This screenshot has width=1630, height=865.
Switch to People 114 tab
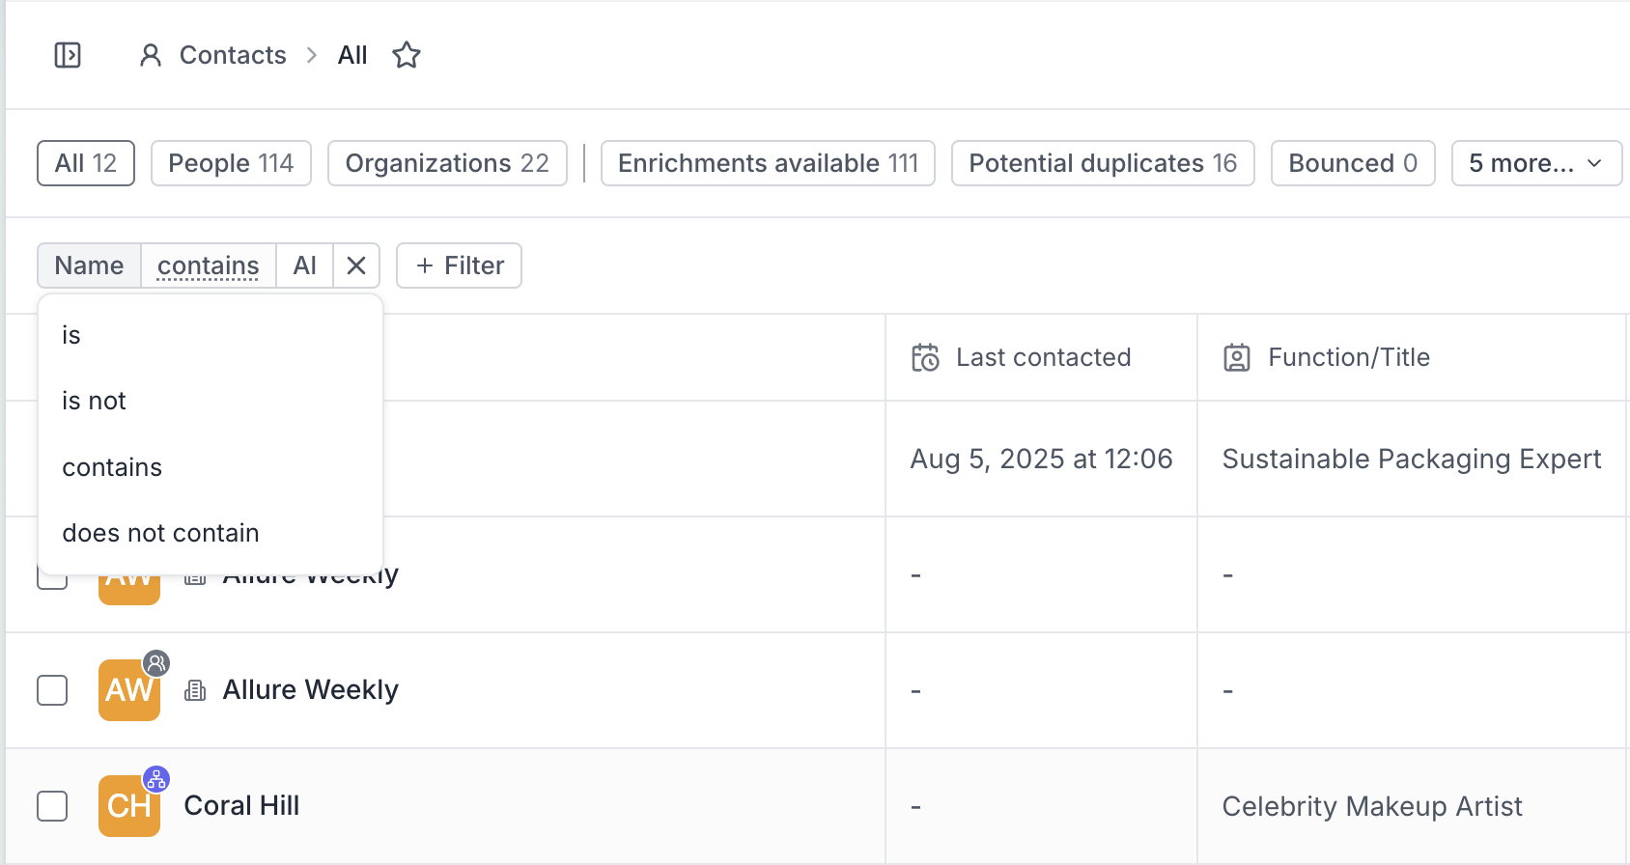(x=231, y=163)
